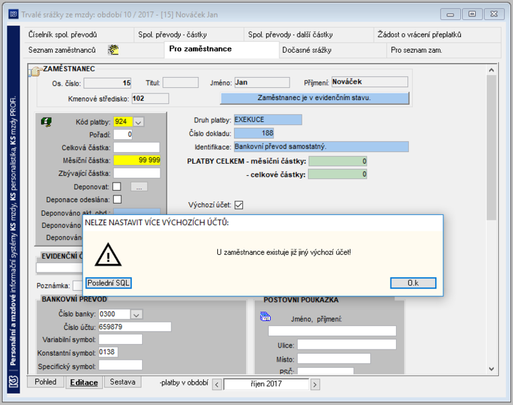Image resolution: width=513 pixels, height=405 pixels.
Task: Click the KS application icon in title bar
Action: (14, 14)
